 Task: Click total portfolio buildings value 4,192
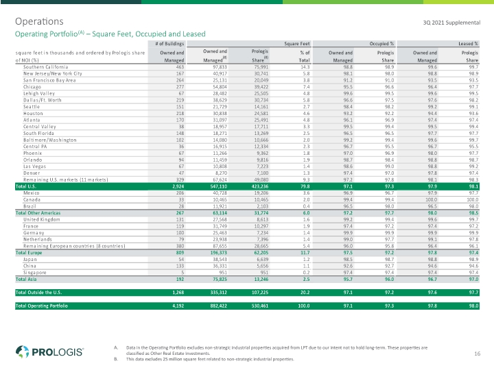point(178,306)
